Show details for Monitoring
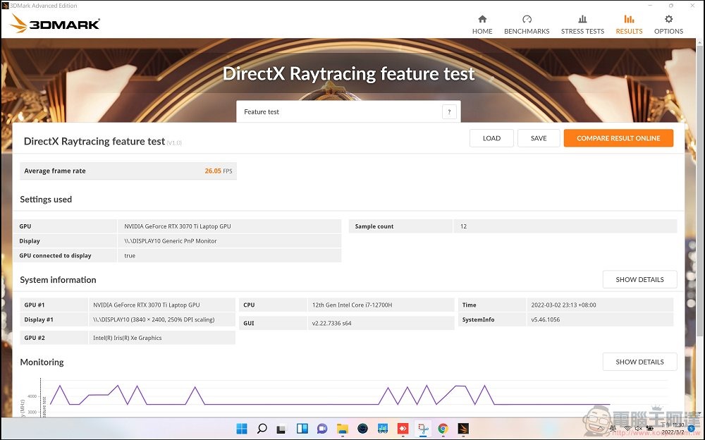 click(639, 362)
